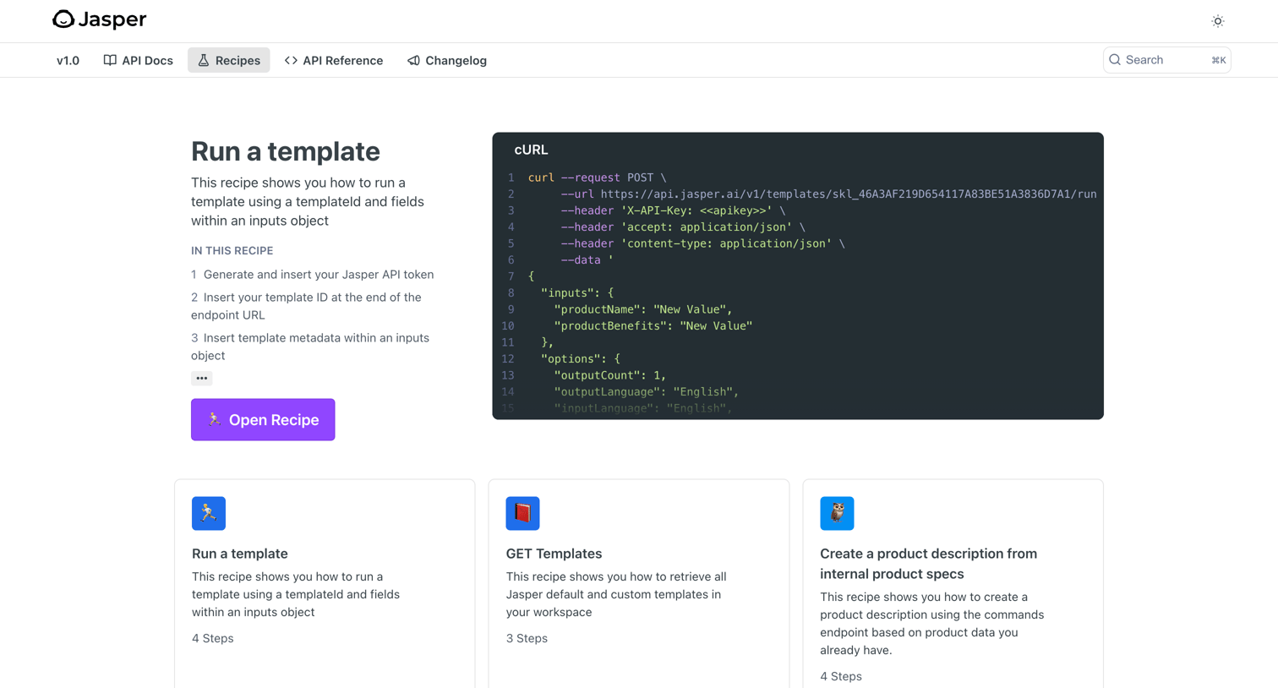Click the "productBenefits": "New Value" line
The height and width of the screenshot is (688, 1278).
click(x=653, y=325)
